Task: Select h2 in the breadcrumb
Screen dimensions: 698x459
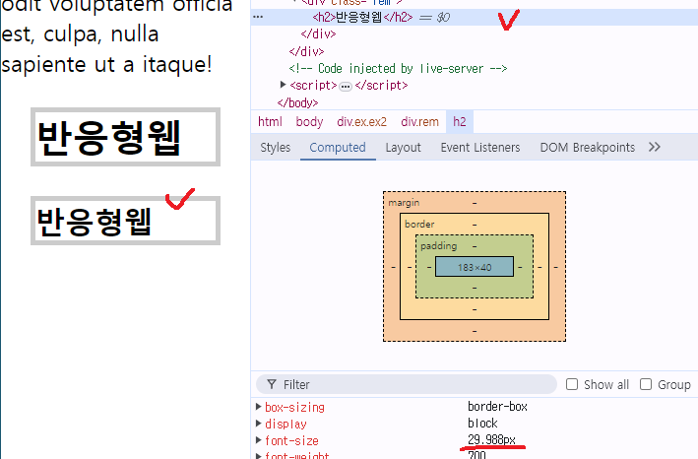Action: coord(460,121)
